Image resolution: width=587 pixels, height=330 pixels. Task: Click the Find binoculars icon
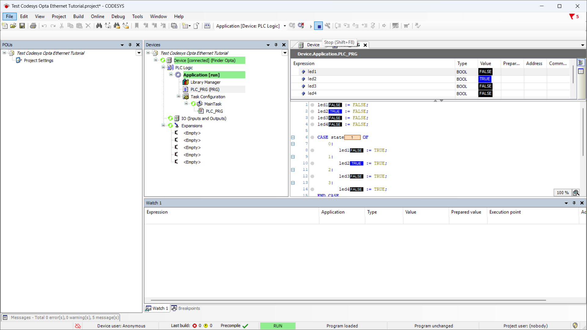(x=99, y=26)
